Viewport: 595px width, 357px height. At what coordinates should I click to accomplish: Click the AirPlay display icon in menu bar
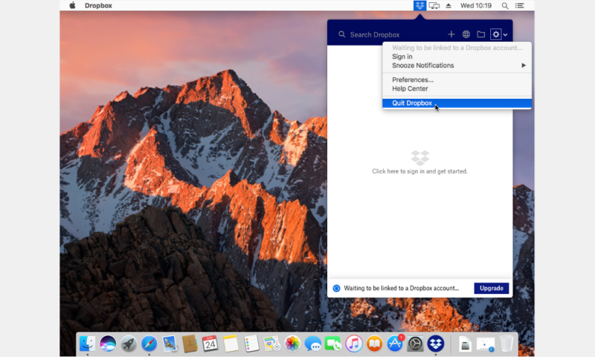point(434,6)
